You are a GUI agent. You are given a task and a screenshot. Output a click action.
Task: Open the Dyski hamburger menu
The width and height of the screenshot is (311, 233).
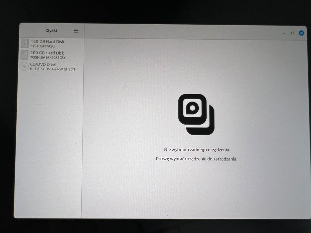click(76, 31)
